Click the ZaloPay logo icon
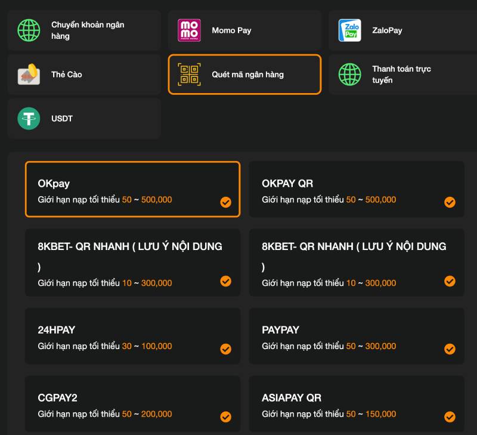The width and height of the screenshot is (477, 435). pos(349,30)
